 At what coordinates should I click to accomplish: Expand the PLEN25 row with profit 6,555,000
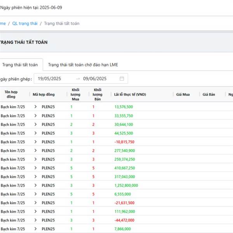35,194
